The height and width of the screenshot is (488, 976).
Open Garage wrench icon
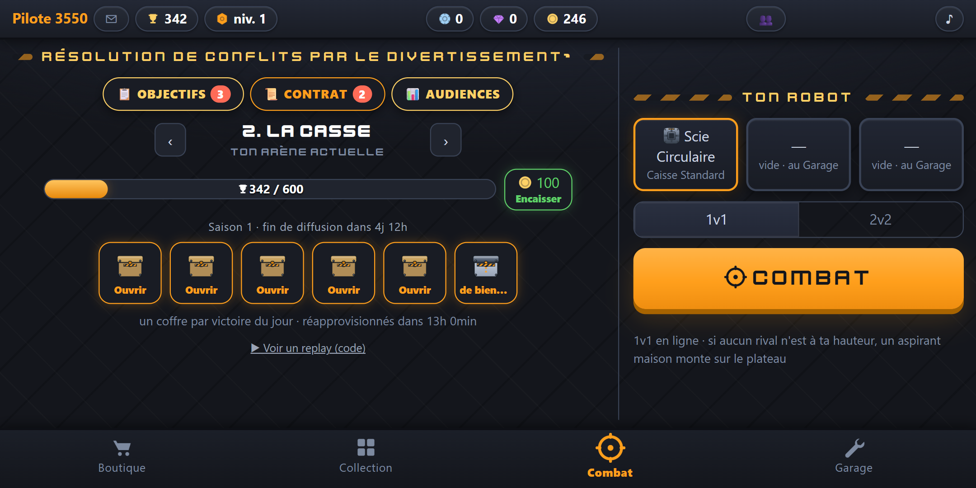(x=854, y=456)
